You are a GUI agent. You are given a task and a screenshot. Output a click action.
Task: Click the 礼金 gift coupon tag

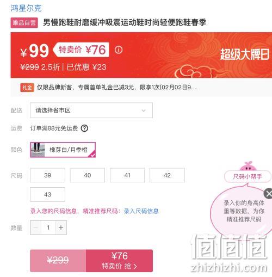[27, 88]
